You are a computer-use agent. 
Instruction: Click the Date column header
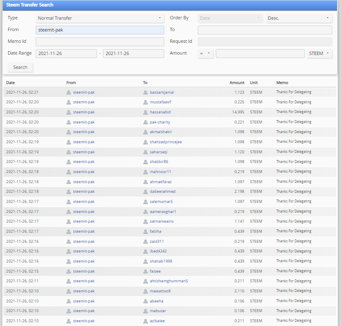[x=10, y=83]
